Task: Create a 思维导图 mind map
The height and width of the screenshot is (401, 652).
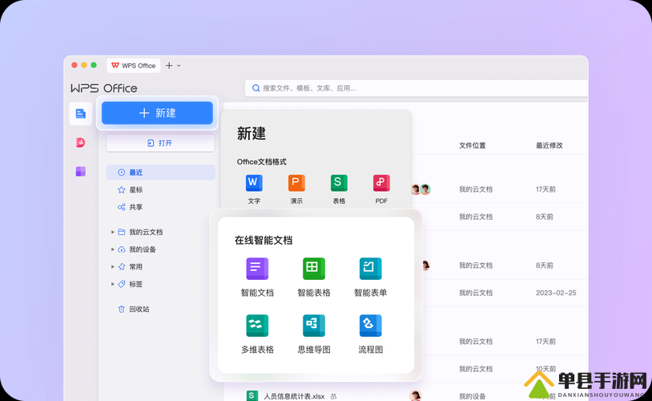Action: [314, 334]
